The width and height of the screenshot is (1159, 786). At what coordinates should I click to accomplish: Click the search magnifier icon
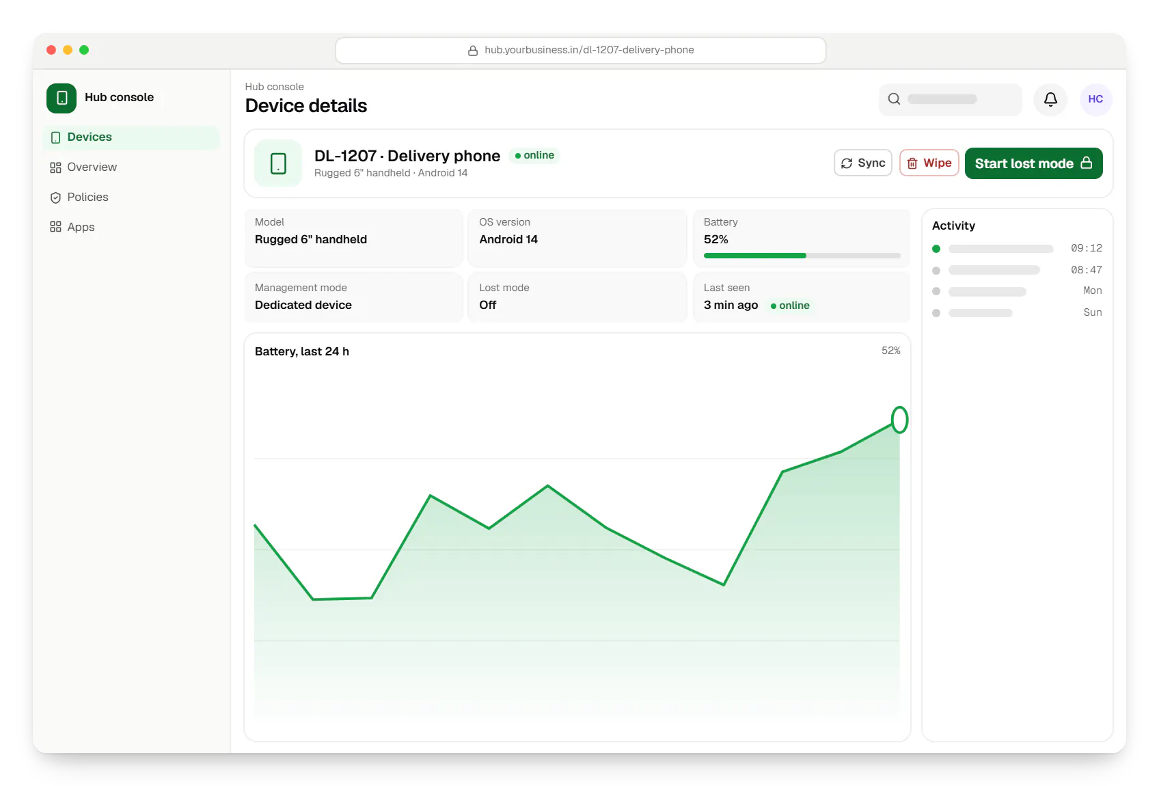894,100
